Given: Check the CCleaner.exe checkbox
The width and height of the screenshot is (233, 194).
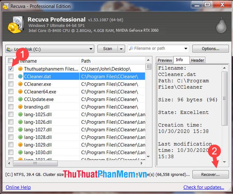Looking at the screenshot, I should tap(11, 84).
